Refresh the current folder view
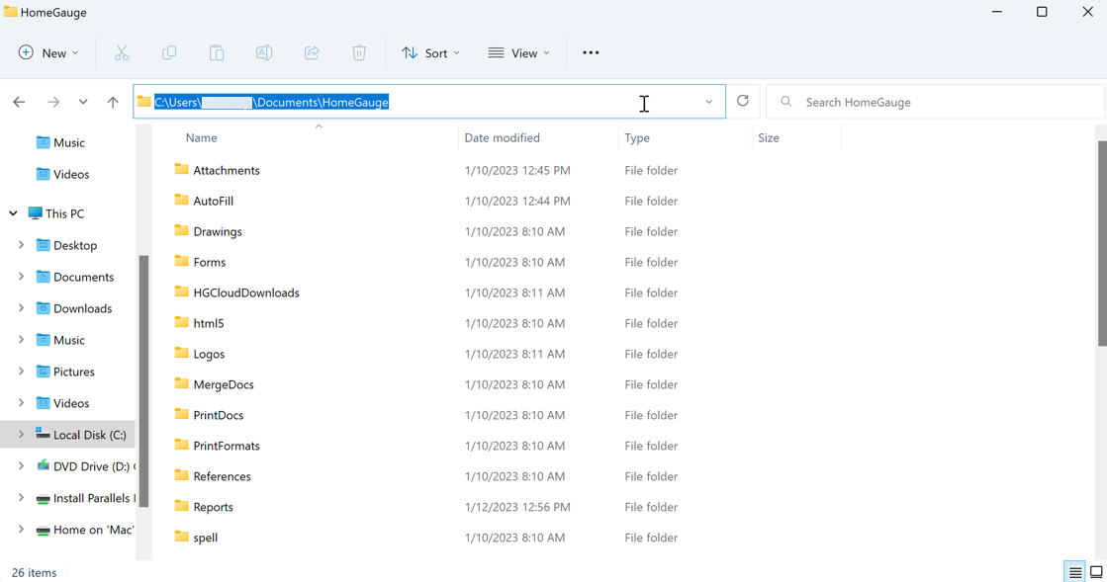This screenshot has width=1107, height=582. [x=743, y=101]
